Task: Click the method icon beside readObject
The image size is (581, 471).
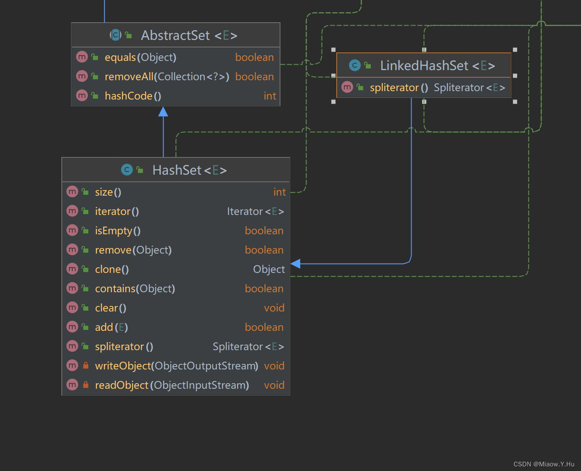Action: (72, 385)
